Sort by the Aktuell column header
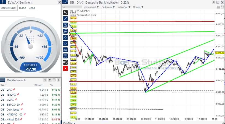The height and width of the screenshot is (124, 225). (x=39, y=85)
